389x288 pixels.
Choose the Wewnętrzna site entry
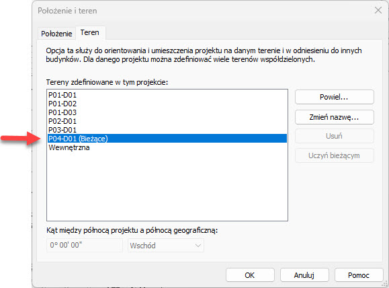click(167, 147)
